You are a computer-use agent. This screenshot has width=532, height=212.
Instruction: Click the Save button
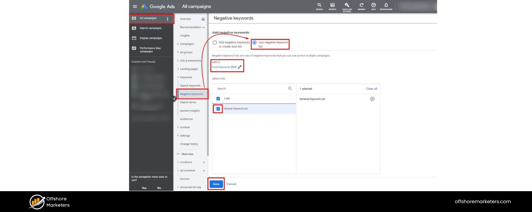(216, 184)
